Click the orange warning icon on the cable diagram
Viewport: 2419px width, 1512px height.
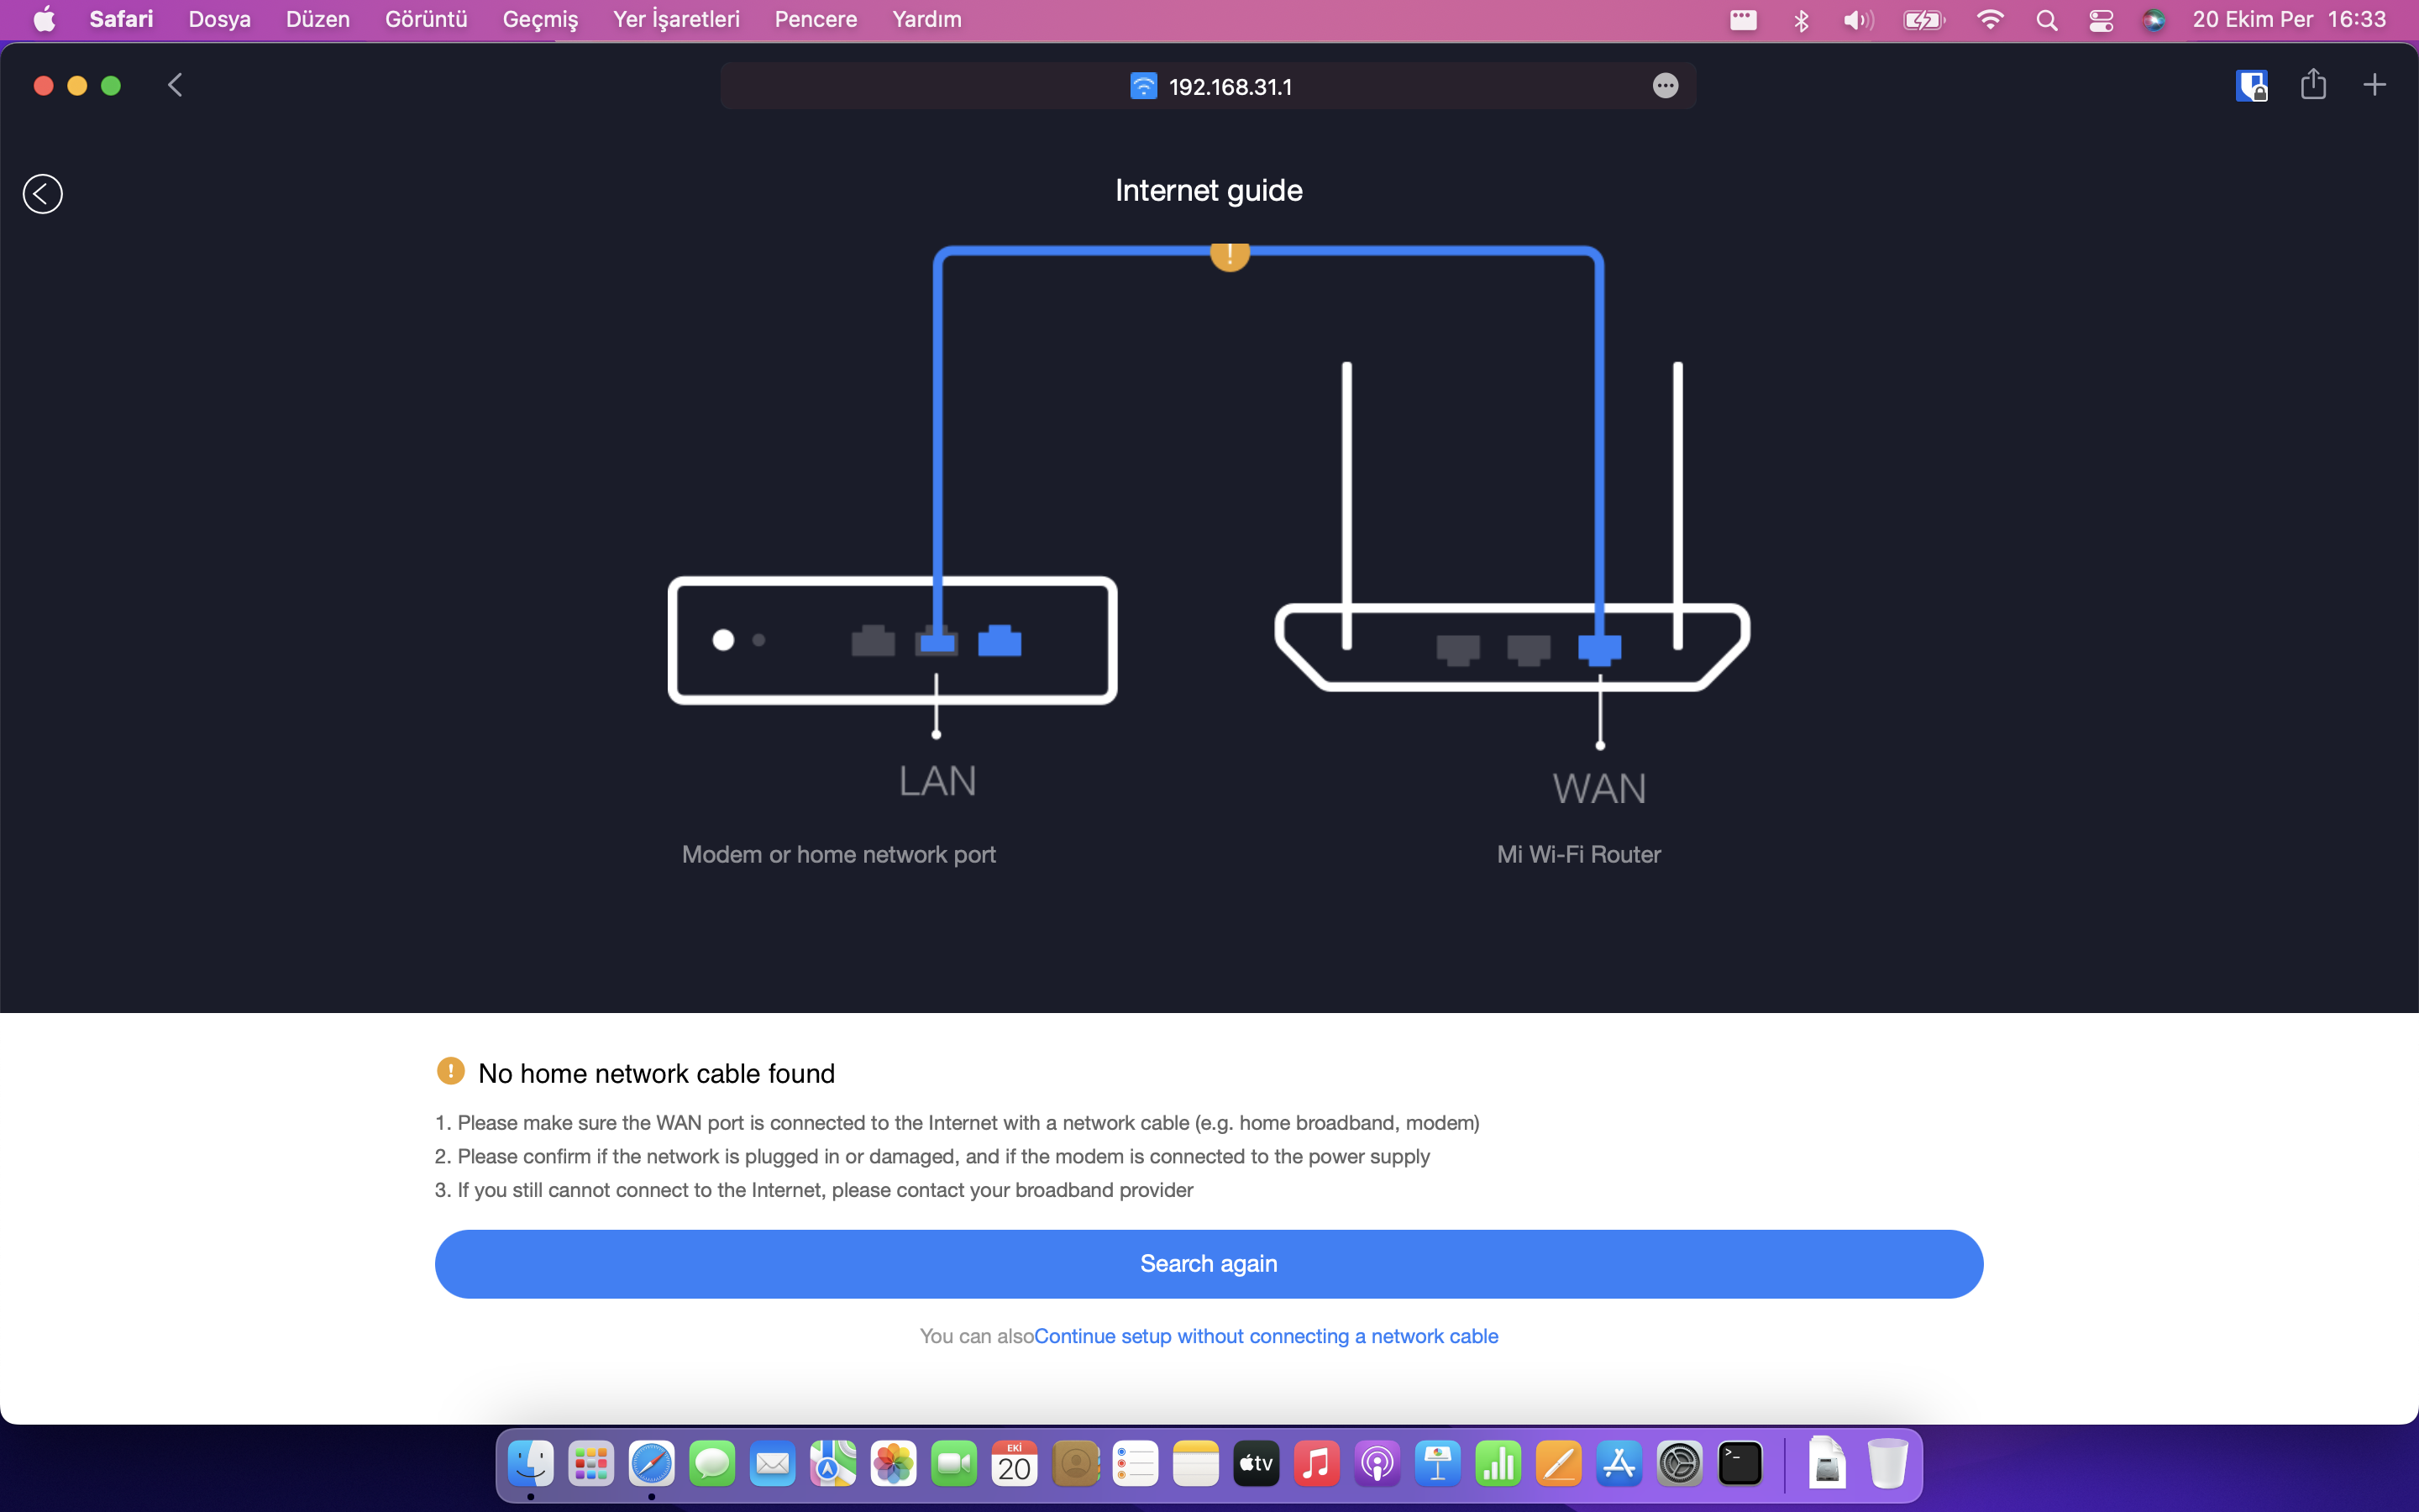click(x=1230, y=255)
